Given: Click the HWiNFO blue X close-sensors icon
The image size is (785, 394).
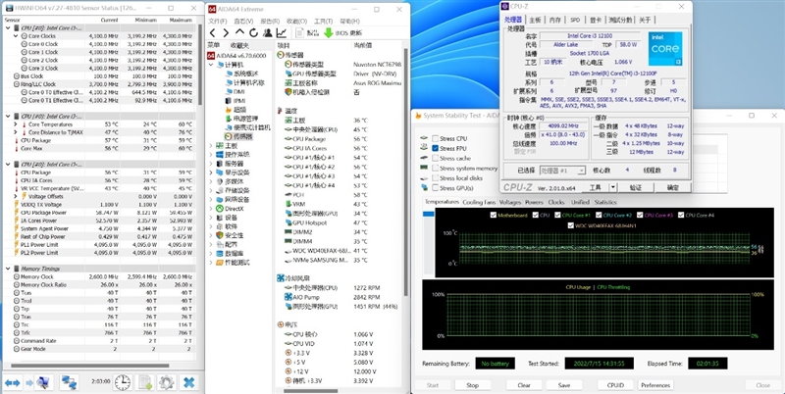Looking at the screenshot, I should click(x=187, y=380).
